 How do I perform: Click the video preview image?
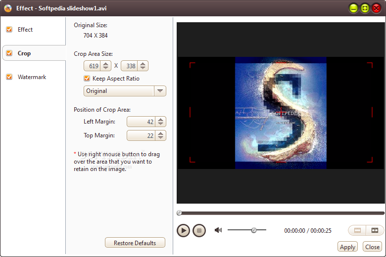(281, 113)
